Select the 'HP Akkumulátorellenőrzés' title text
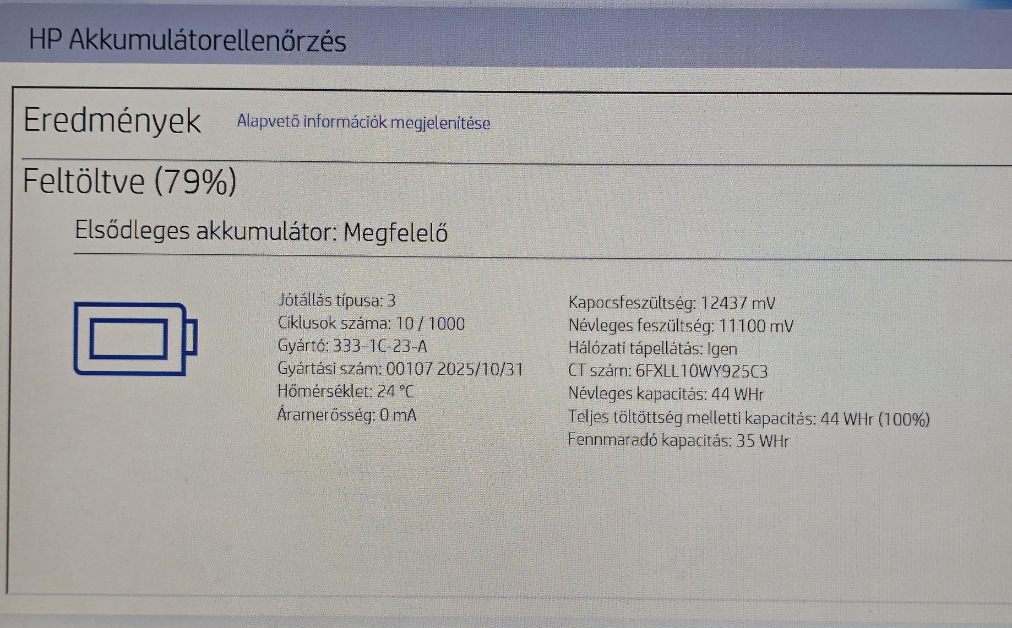 coord(187,41)
